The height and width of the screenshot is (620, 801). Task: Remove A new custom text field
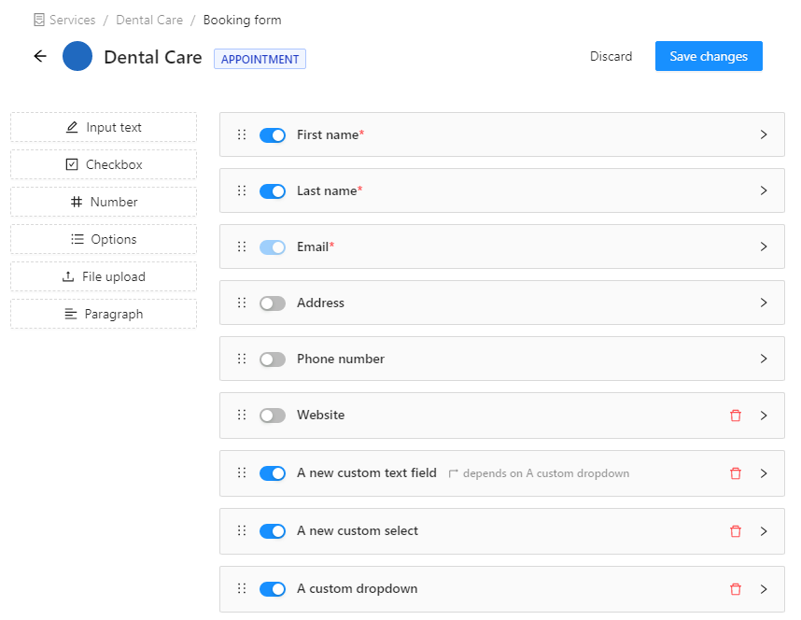[x=735, y=473]
